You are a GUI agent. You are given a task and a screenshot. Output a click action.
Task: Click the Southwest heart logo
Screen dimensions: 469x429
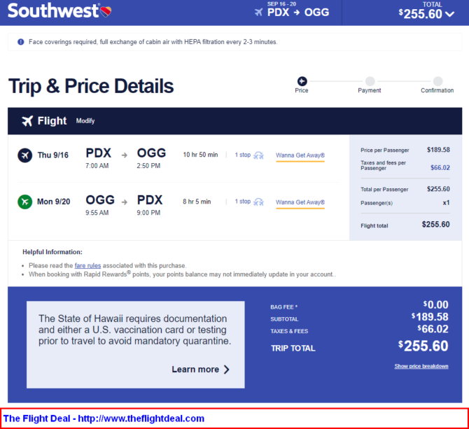click(106, 12)
